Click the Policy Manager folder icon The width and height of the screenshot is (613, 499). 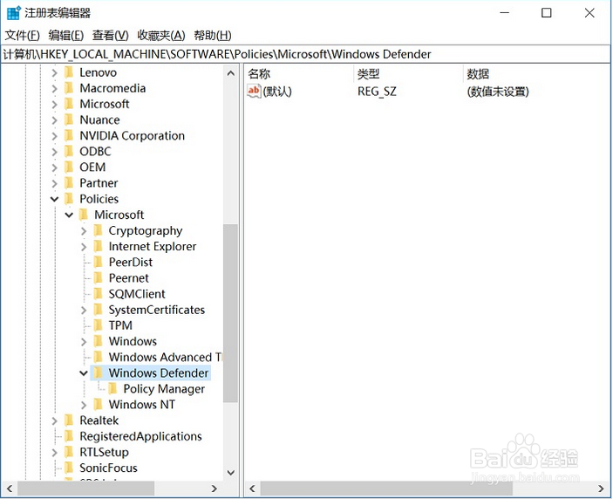pyautogui.click(x=112, y=389)
